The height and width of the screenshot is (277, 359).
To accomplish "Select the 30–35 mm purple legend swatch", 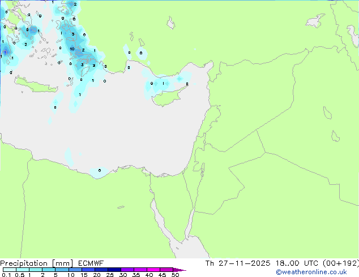I will [127, 270].
